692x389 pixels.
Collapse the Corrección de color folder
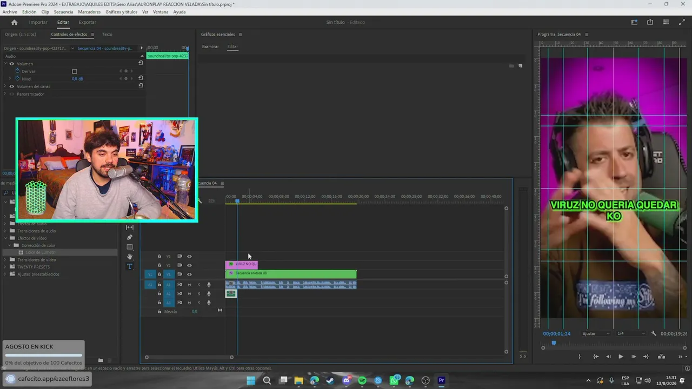pos(10,245)
